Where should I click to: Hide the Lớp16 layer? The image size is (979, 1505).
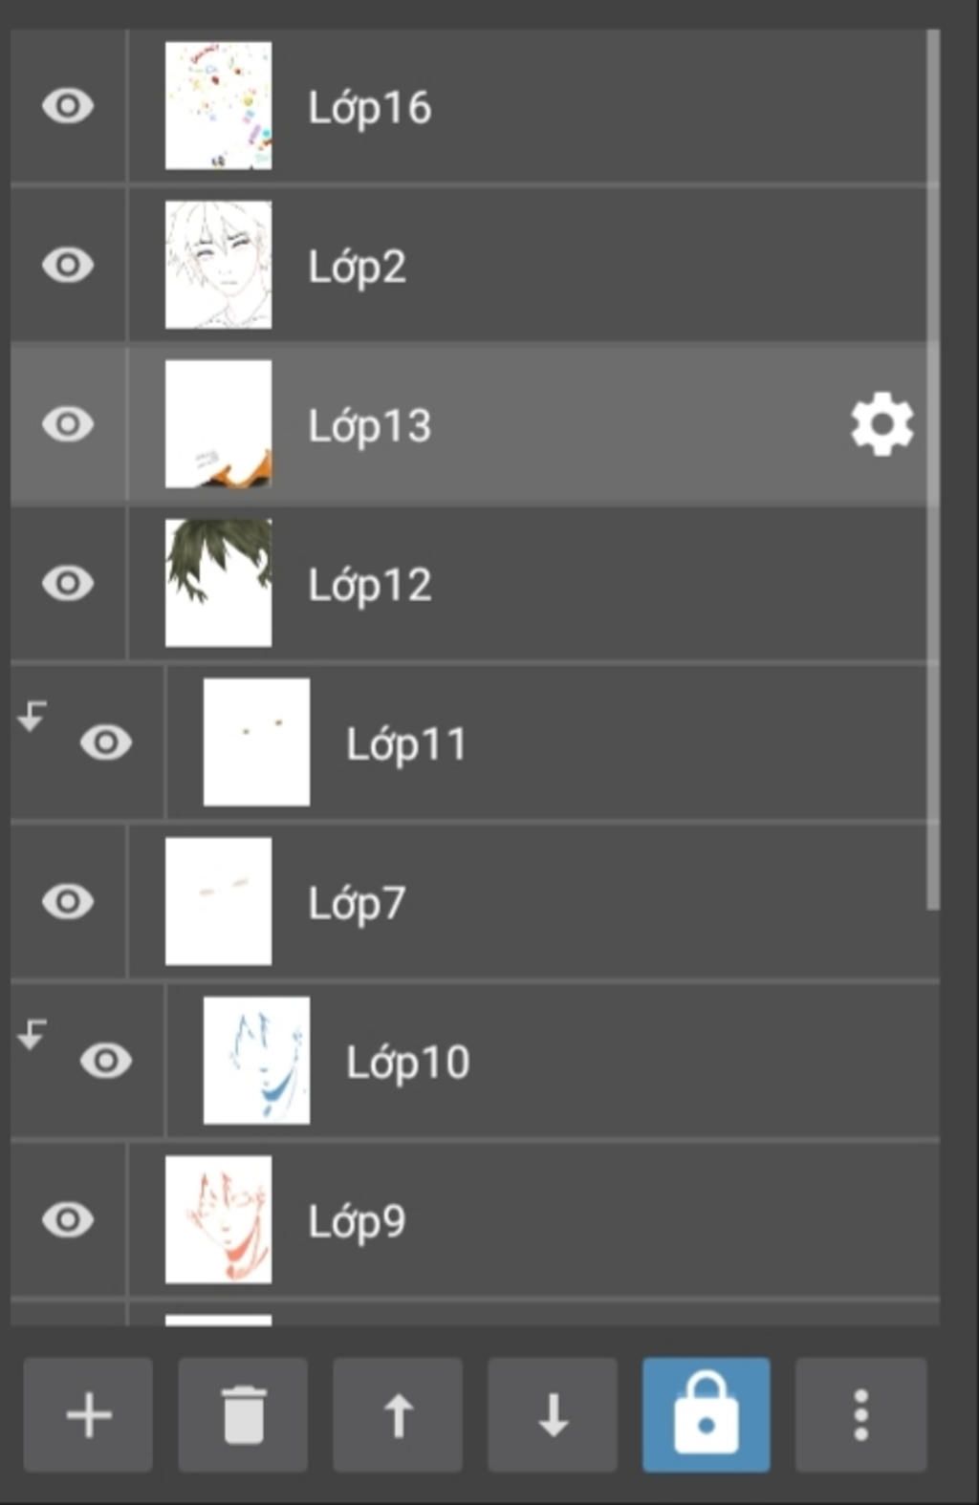(x=68, y=105)
